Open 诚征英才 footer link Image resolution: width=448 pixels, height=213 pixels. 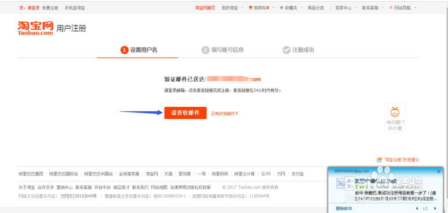(x=121, y=187)
